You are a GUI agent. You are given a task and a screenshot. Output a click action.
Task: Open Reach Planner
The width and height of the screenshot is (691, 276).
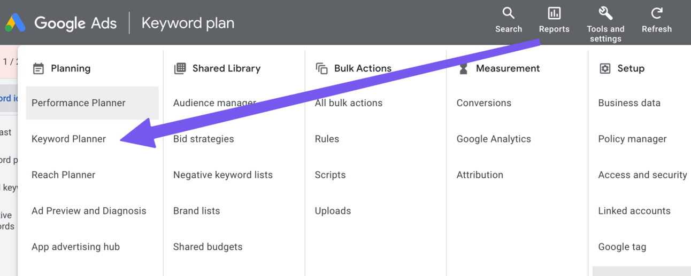click(x=64, y=175)
